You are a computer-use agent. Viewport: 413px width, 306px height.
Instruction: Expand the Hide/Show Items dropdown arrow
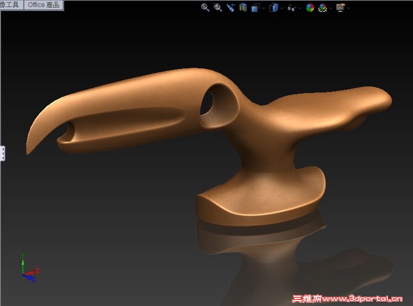click(x=300, y=8)
